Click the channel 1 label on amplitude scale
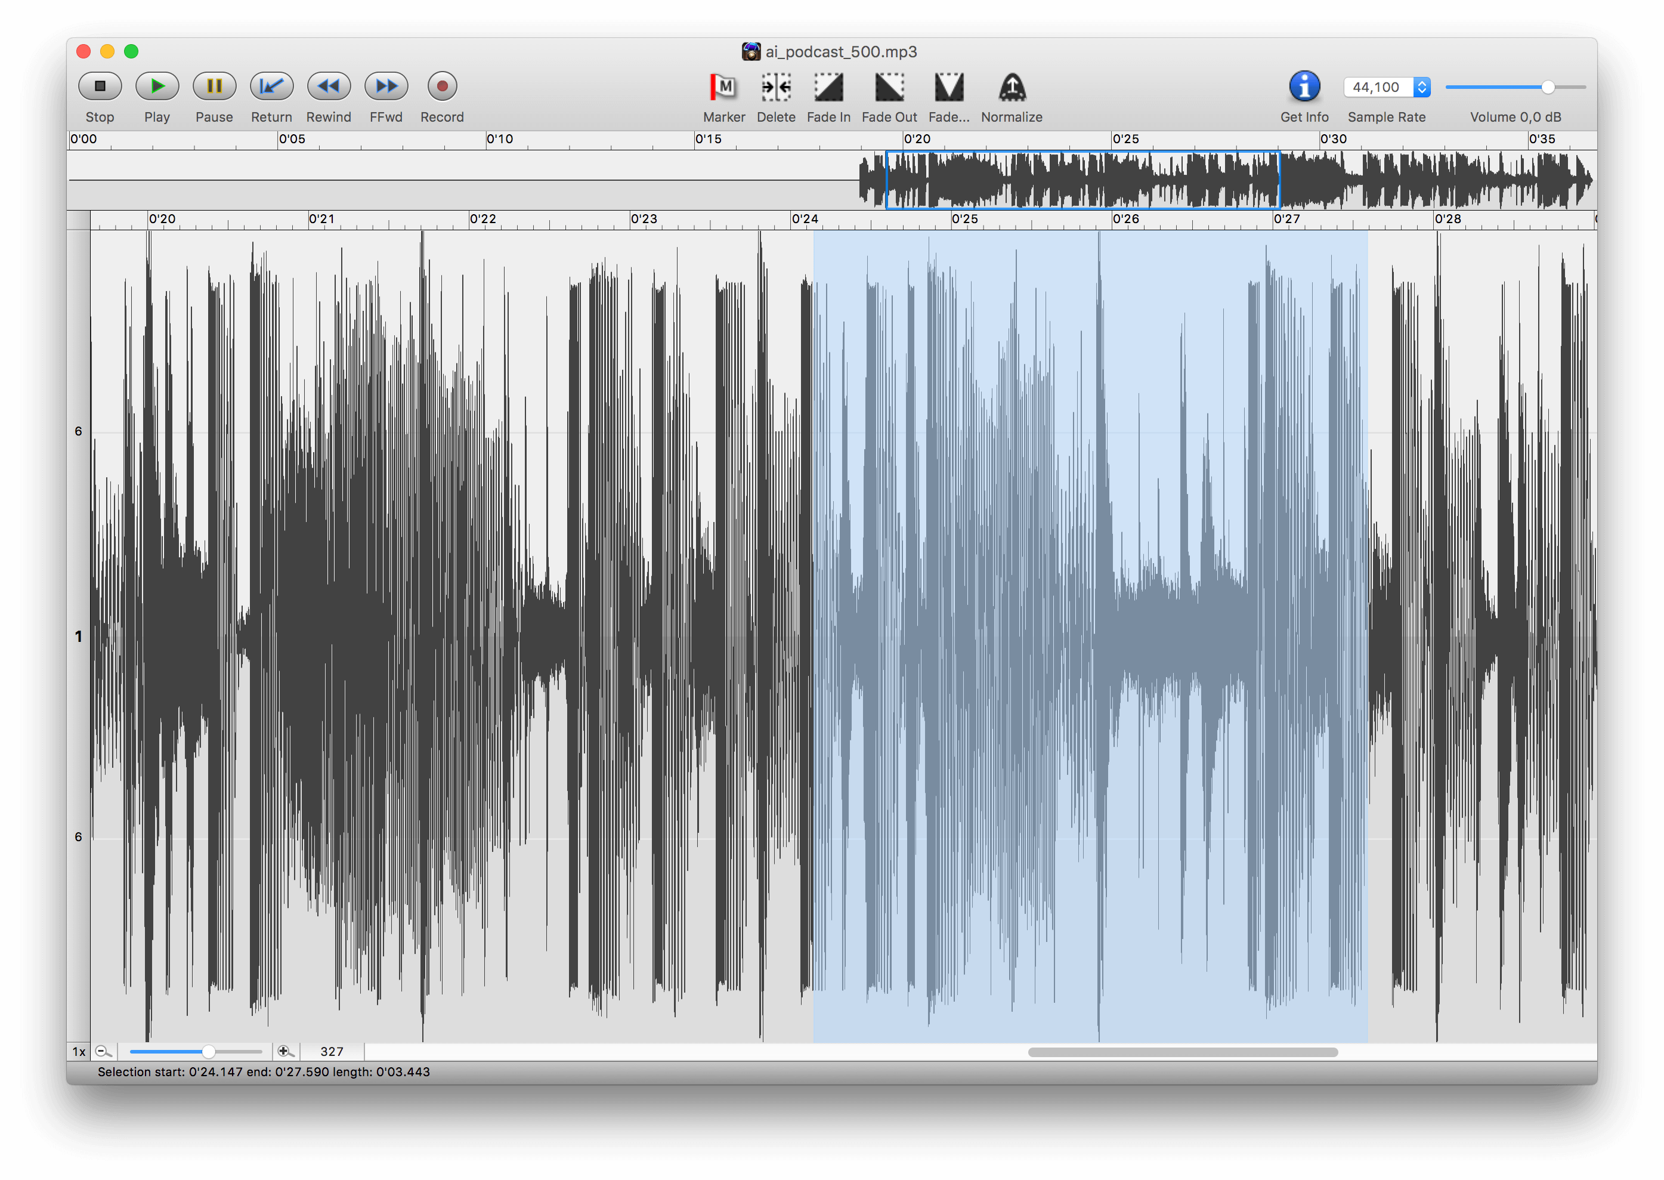This screenshot has width=1664, height=1180. (79, 637)
